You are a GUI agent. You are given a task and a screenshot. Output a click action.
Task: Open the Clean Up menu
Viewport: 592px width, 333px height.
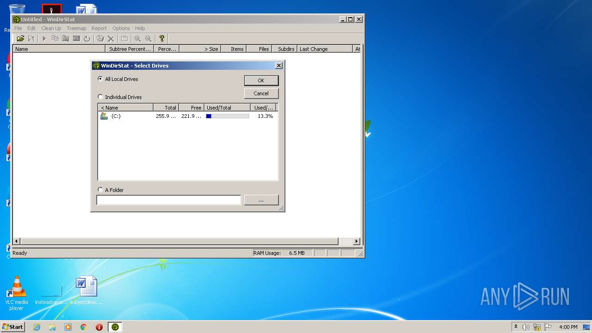51,28
